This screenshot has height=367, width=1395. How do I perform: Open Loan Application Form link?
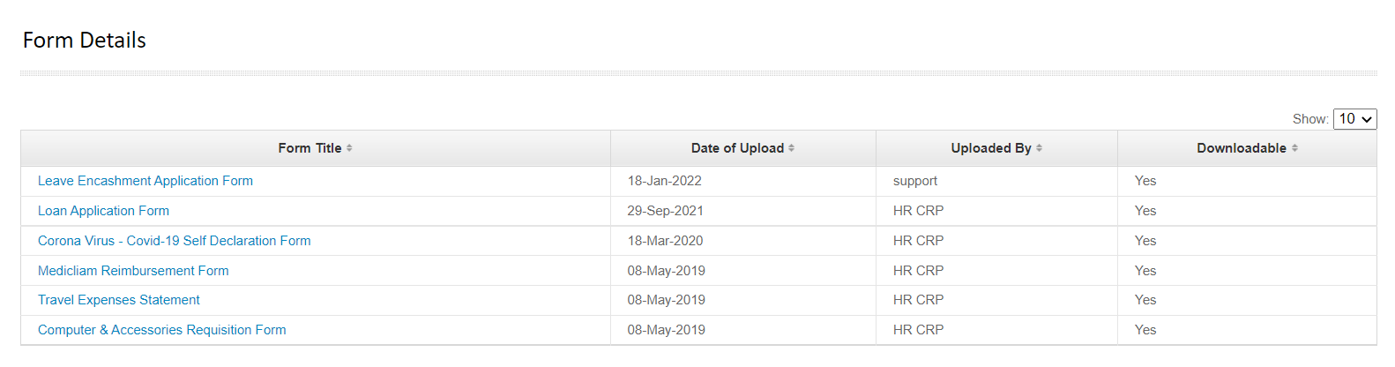(103, 211)
